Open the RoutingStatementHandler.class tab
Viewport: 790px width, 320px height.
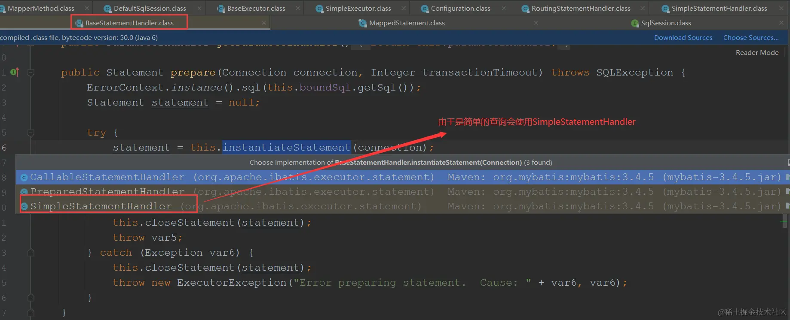(581, 8)
